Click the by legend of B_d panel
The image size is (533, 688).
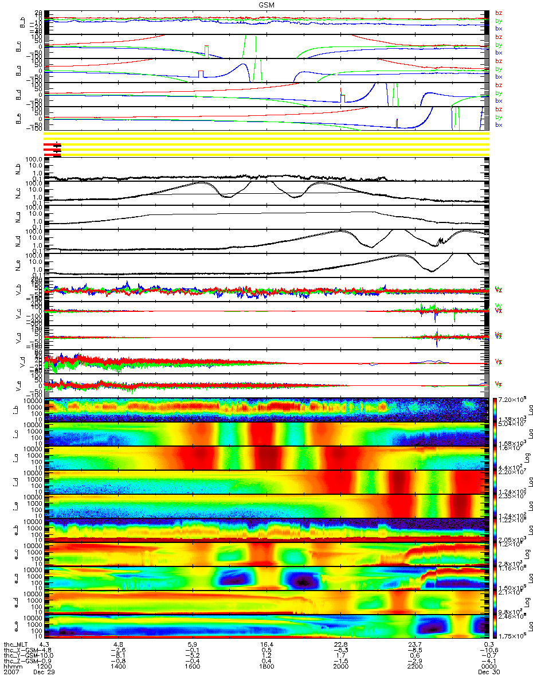499,93
